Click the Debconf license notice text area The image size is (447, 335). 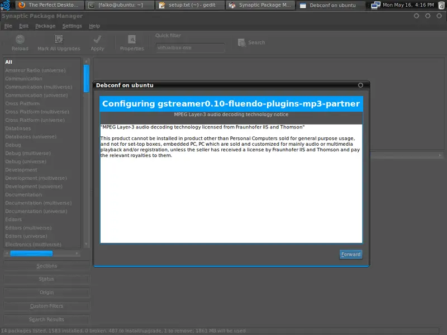tap(231, 184)
